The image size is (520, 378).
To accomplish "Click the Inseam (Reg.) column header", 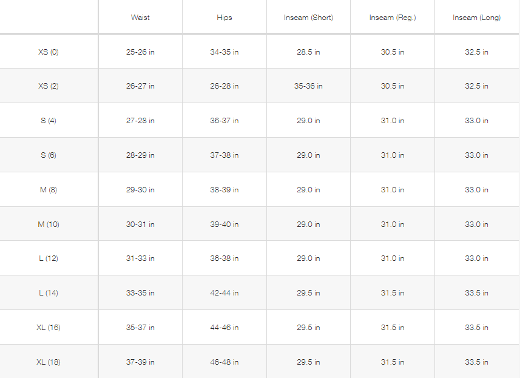I will [393, 18].
